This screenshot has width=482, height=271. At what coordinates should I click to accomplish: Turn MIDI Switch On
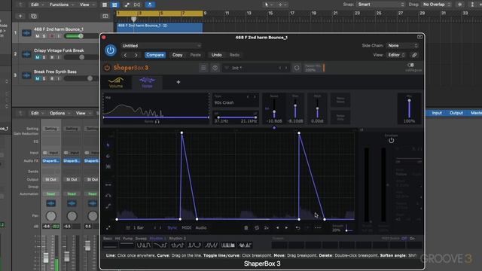coord(412,239)
